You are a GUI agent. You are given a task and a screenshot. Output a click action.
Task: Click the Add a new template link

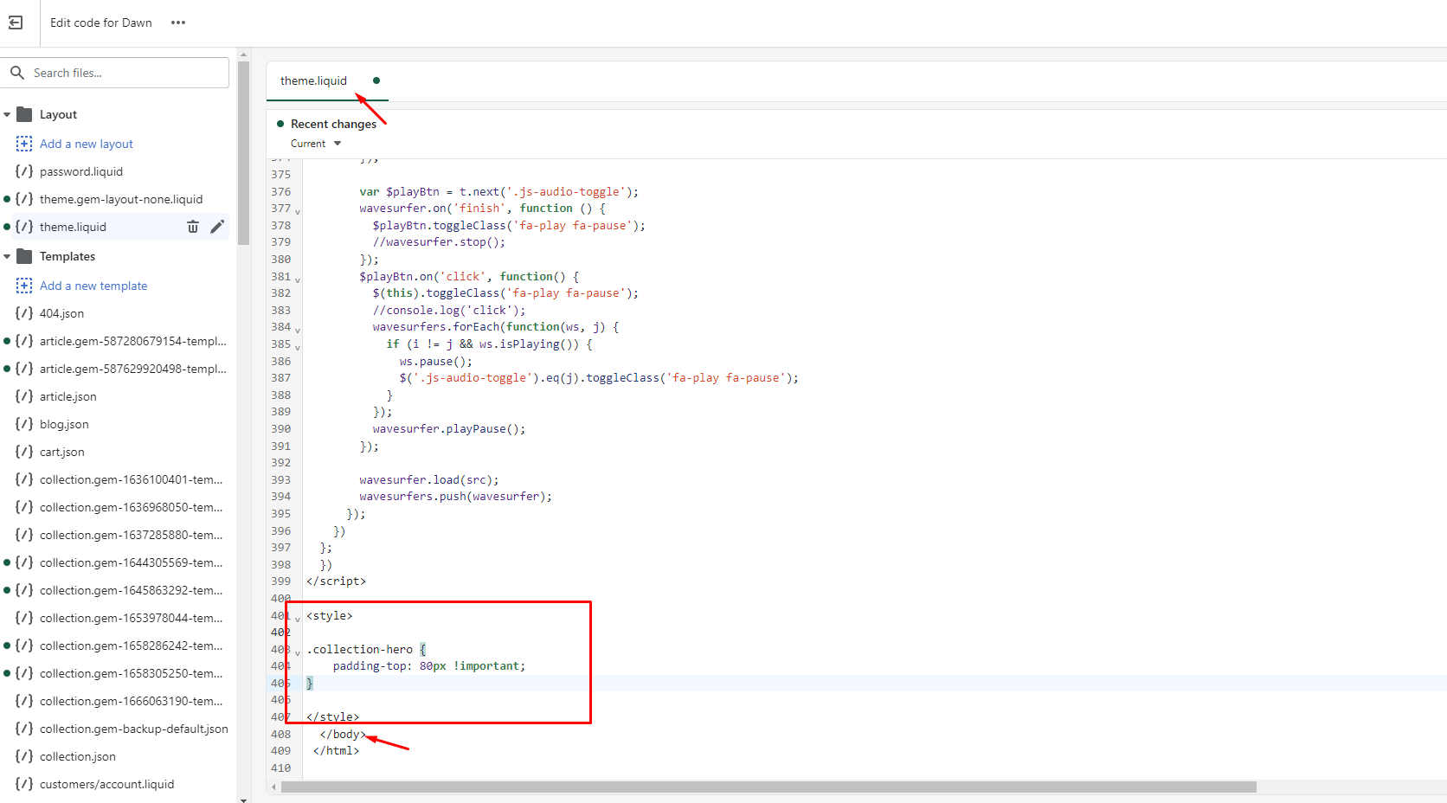(x=93, y=286)
